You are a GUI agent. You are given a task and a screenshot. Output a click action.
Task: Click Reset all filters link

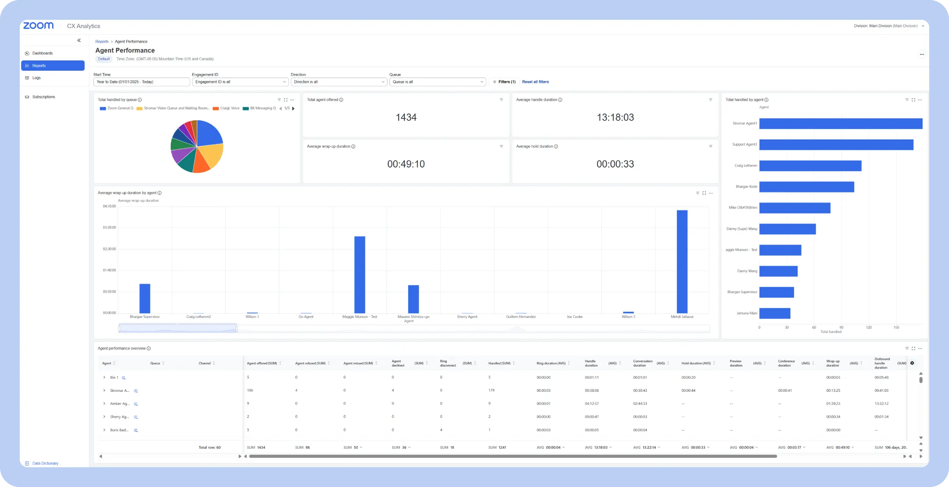point(535,82)
